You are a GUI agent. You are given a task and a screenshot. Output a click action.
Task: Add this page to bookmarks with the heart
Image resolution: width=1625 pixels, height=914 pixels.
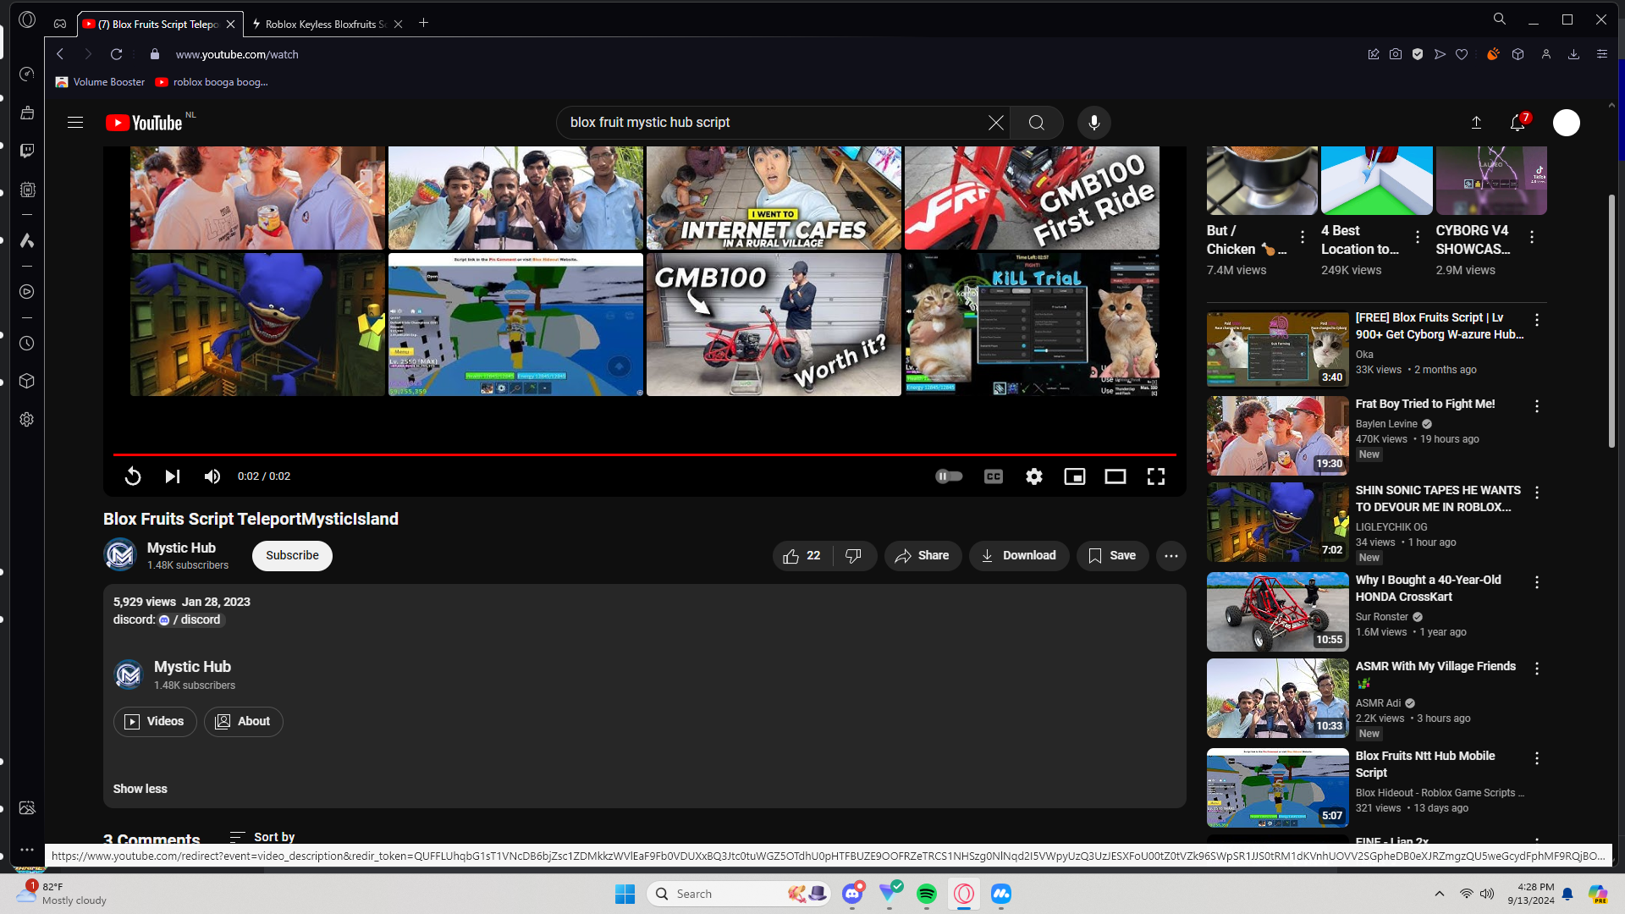click(x=1462, y=54)
